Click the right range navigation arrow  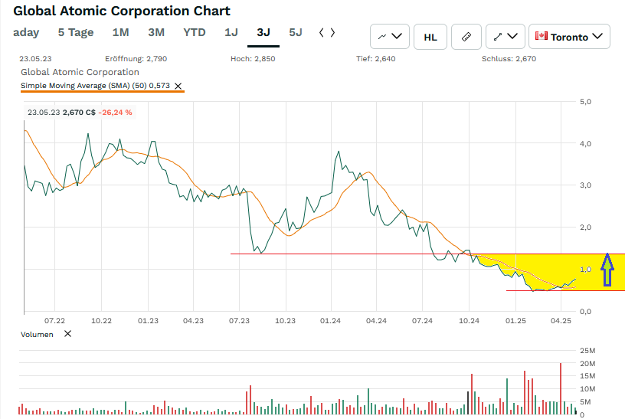[332, 33]
